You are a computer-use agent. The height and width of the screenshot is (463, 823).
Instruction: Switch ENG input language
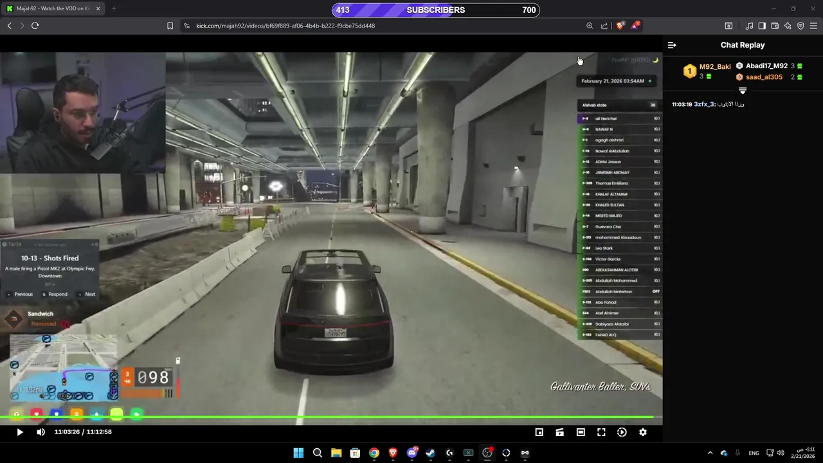tap(754, 453)
